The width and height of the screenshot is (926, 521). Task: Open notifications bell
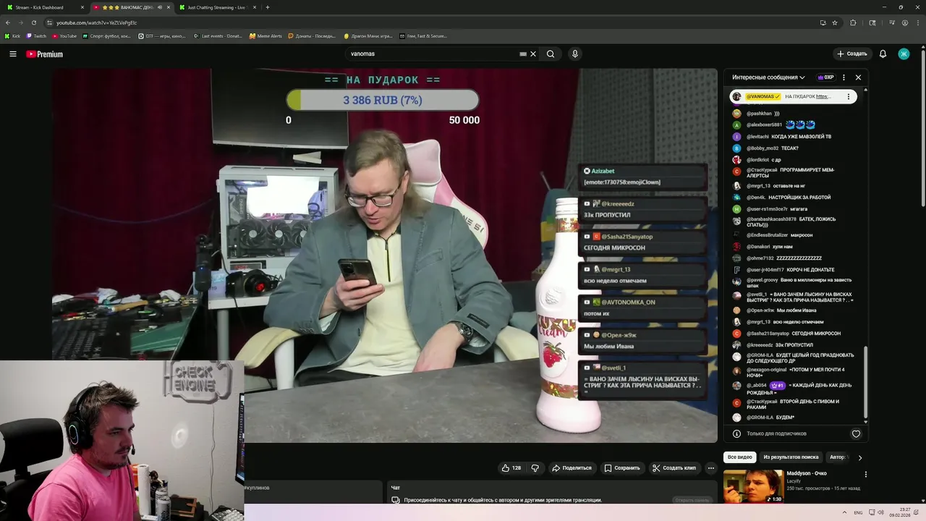pos(883,54)
